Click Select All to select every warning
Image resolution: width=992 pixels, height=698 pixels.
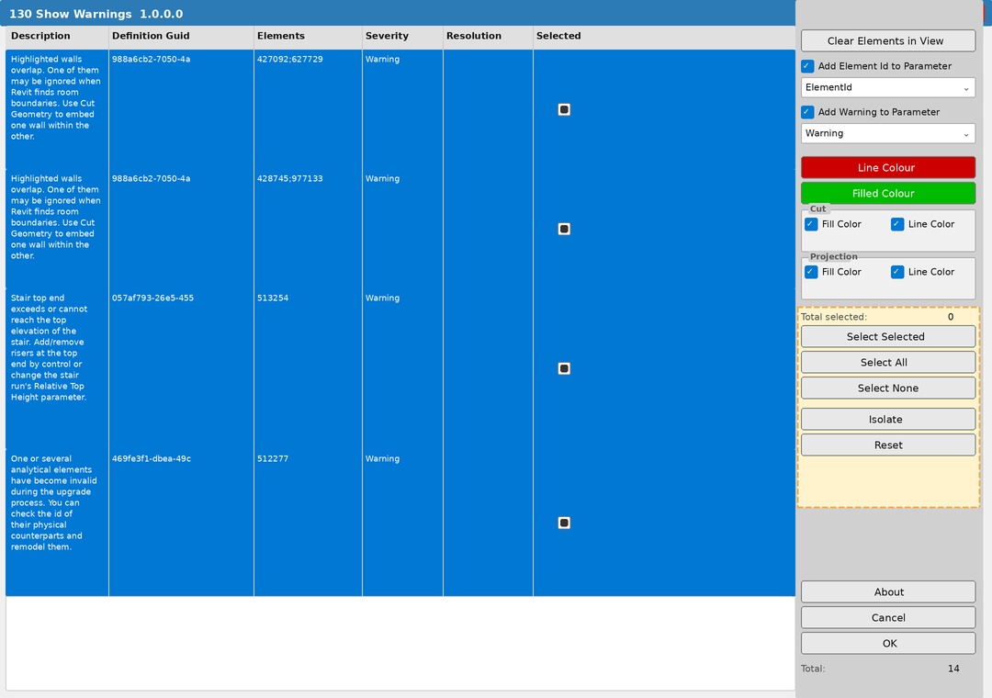coord(887,362)
